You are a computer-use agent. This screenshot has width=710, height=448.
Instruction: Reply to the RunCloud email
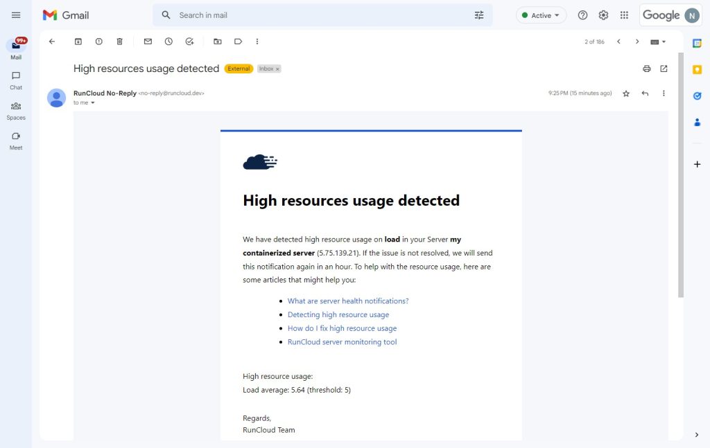pyautogui.click(x=646, y=93)
